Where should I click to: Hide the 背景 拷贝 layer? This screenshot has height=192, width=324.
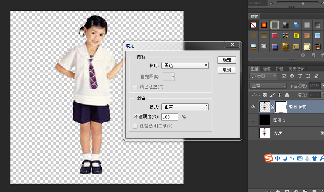coord(253,107)
